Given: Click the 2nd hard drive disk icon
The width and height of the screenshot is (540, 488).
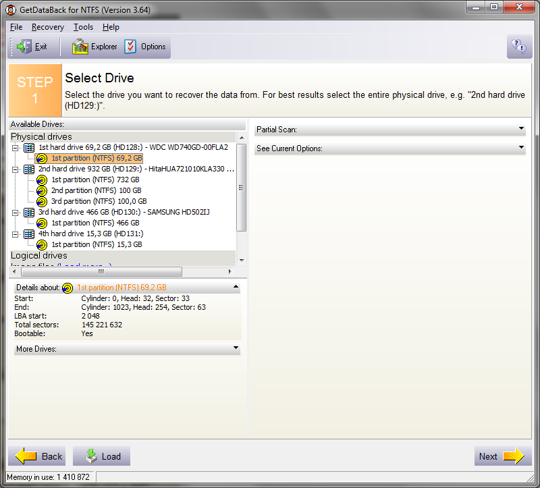Looking at the screenshot, I should click(29, 169).
